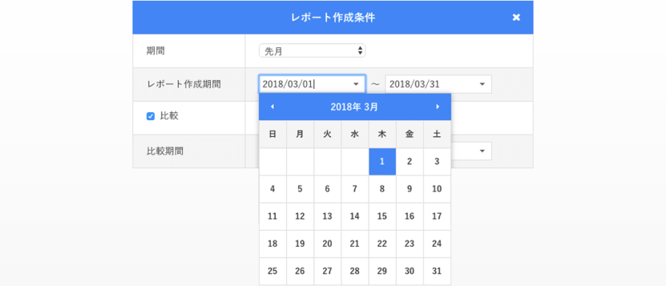Select day 15 in the calendar

(382, 216)
